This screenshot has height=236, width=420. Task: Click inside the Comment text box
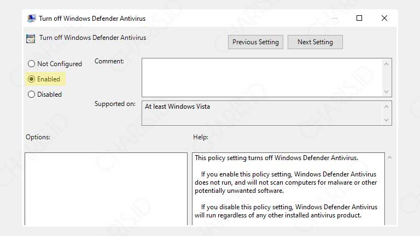pos(262,78)
